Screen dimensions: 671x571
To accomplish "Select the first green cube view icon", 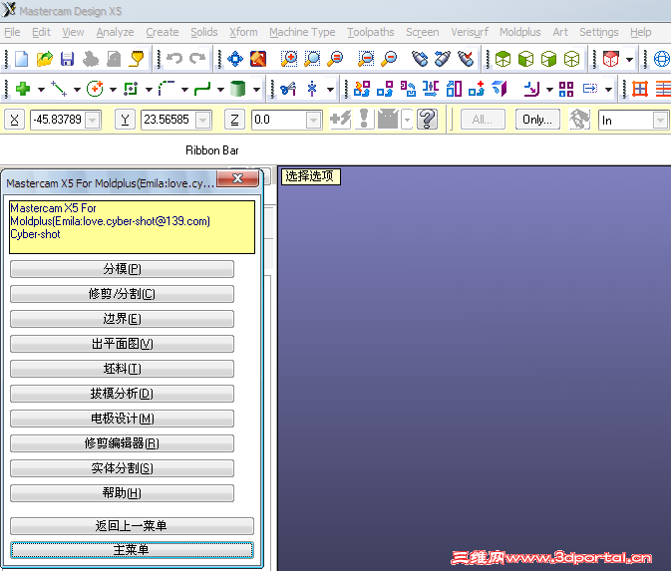I will point(503,59).
